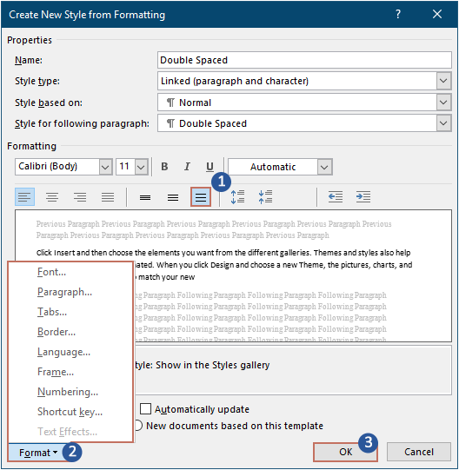459x470 pixels.
Task: Select center alignment icon
Action: tap(52, 197)
